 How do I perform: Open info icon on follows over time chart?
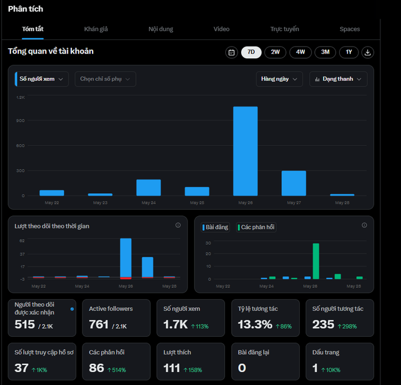[x=178, y=225]
